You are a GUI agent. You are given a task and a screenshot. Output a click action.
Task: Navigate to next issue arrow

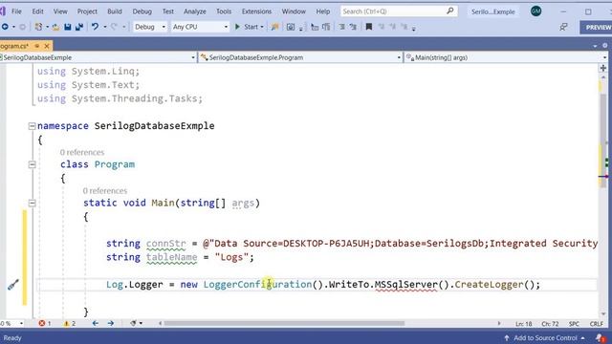(x=111, y=323)
